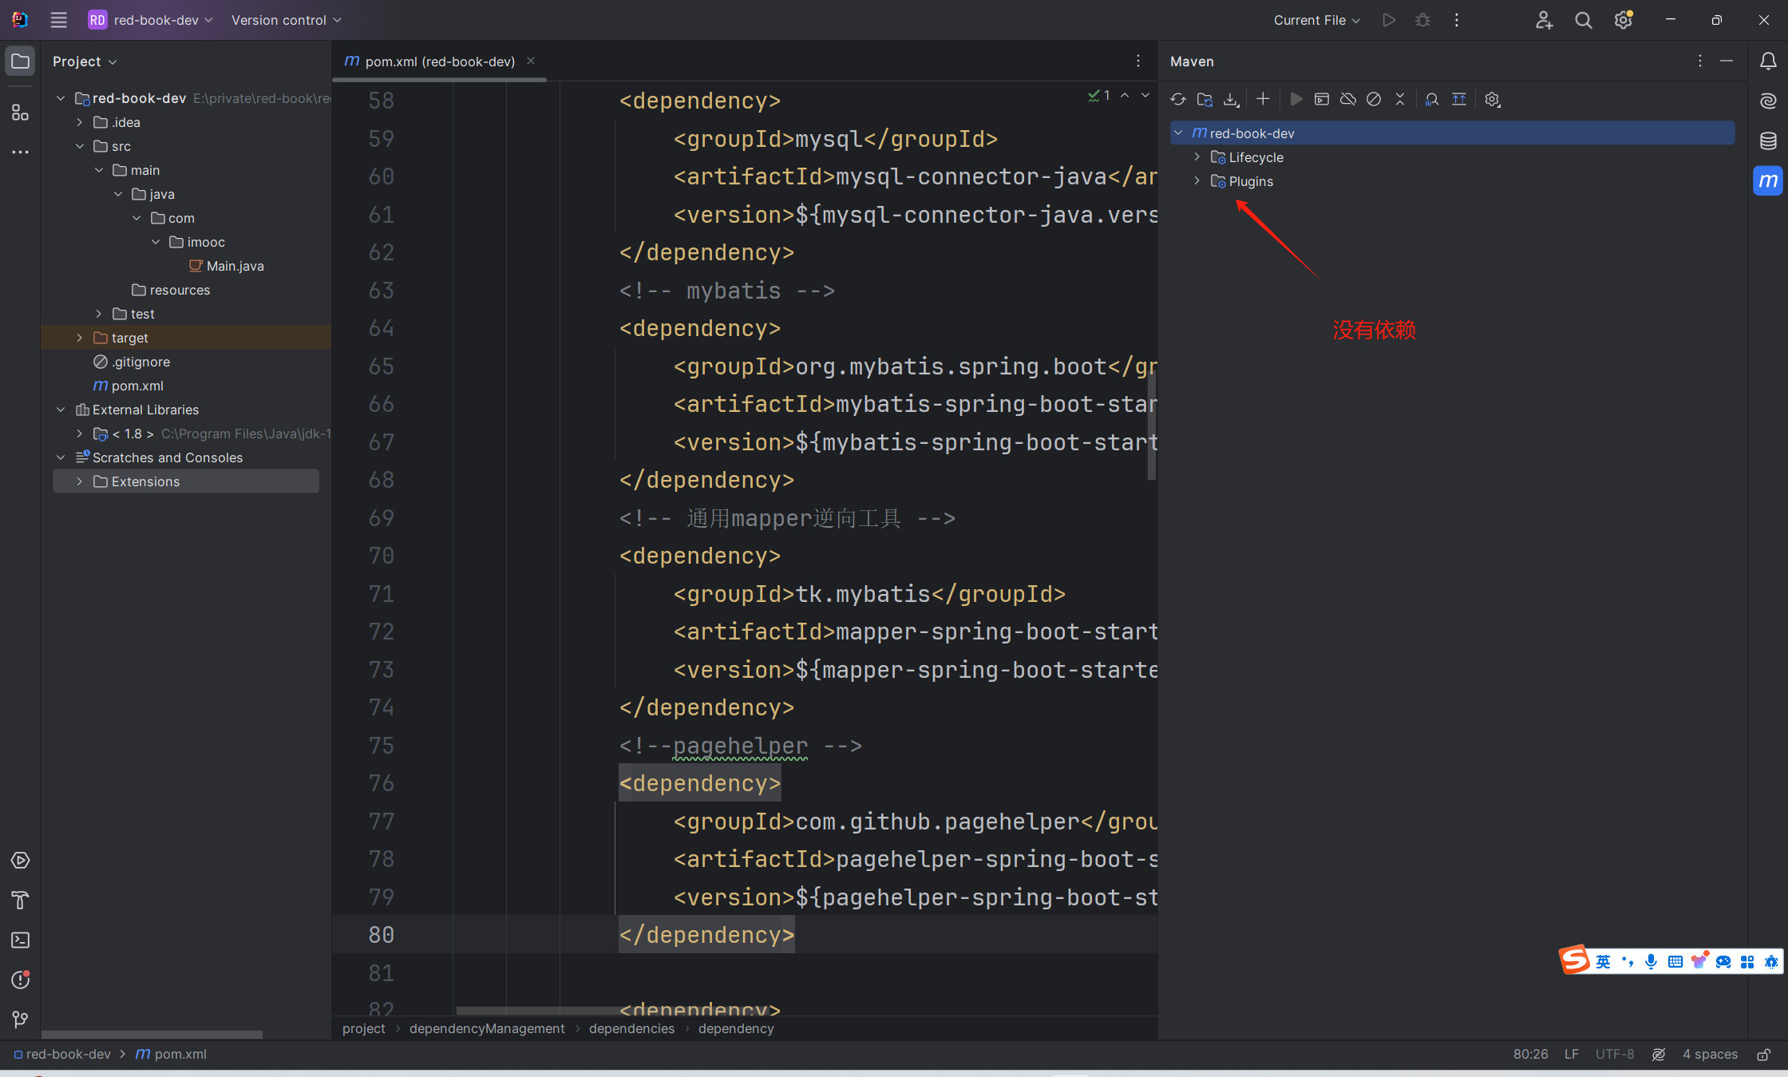Screen dimensions: 1788x1077
Task: Show more tool windows ellipsis
Action: [20, 152]
